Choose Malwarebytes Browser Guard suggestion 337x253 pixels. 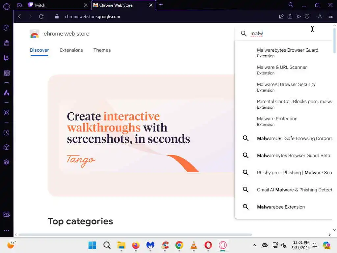click(x=284, y=53)
